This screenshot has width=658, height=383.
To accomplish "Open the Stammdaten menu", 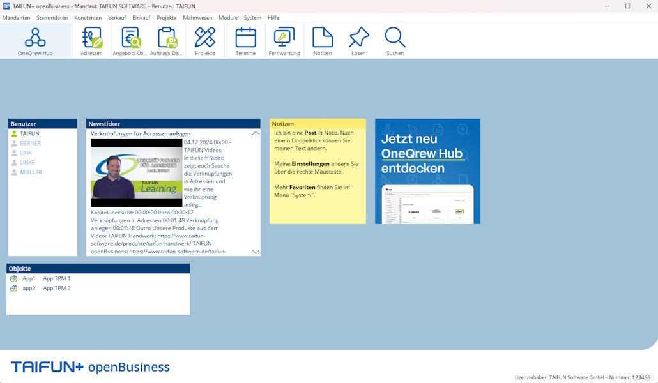I will pos(52,18).
